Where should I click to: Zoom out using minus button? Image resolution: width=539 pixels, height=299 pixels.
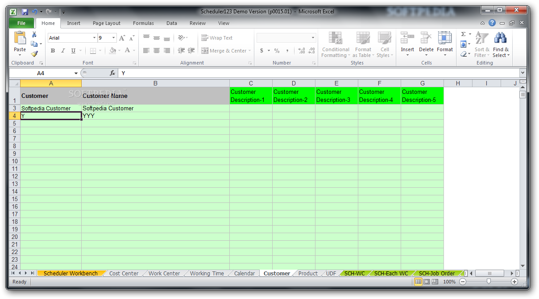tap(463, 282)
